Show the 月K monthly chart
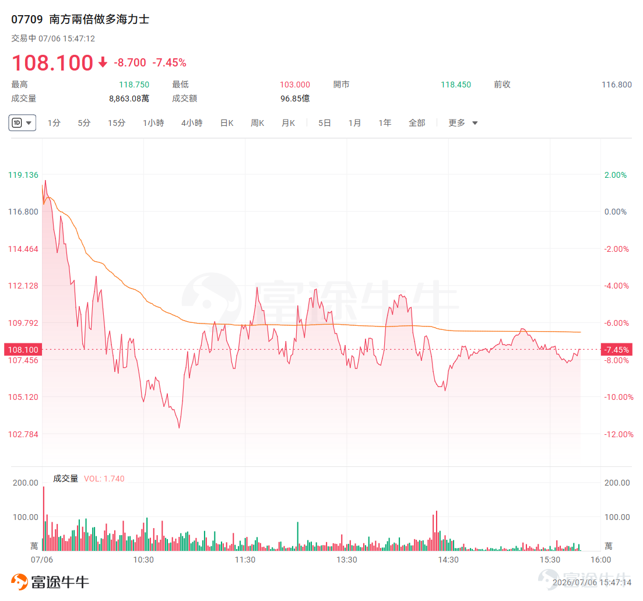 click(289, 123)
